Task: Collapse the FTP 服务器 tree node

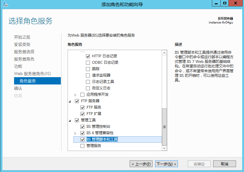Action: [x=70, y=101]
